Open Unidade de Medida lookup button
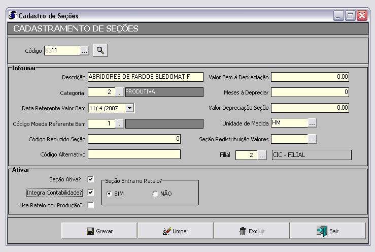Screen dimensions: 375x252 (x=313, y=123)
